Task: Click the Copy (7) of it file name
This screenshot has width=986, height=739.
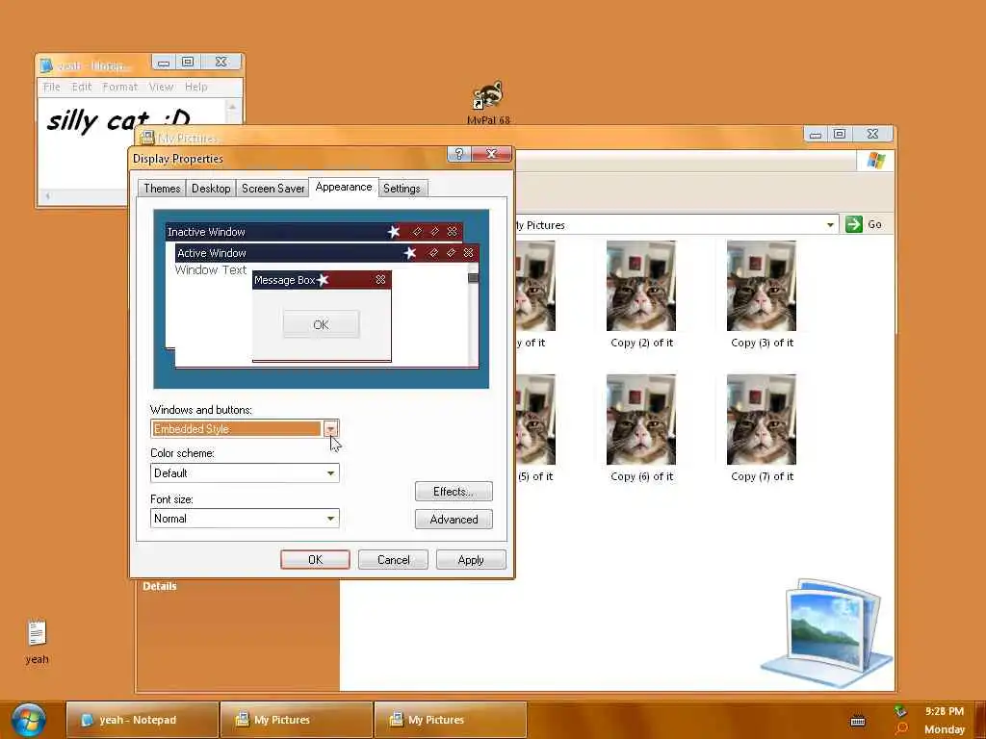Action: [763, 476]
